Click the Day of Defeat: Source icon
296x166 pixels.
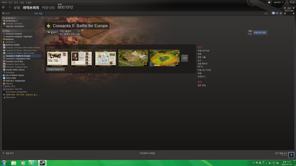[4, 75]
